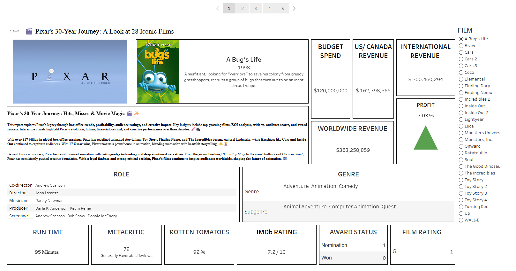
Task: Click Rotten Tomatoes score 92 %
Action: (199, 252)
